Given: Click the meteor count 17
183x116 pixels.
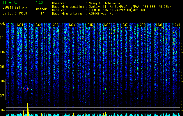Looking at the screenshot, I should click(x=42, y=13).
